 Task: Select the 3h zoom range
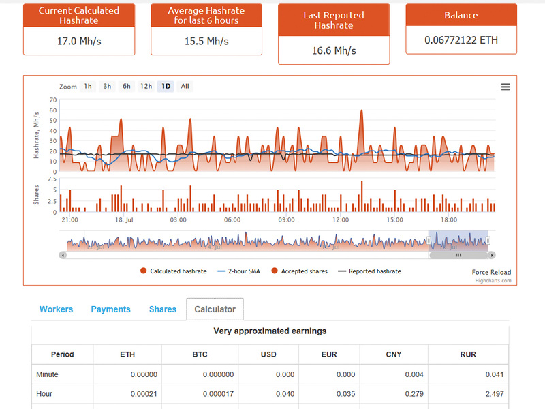click(107, 87)
